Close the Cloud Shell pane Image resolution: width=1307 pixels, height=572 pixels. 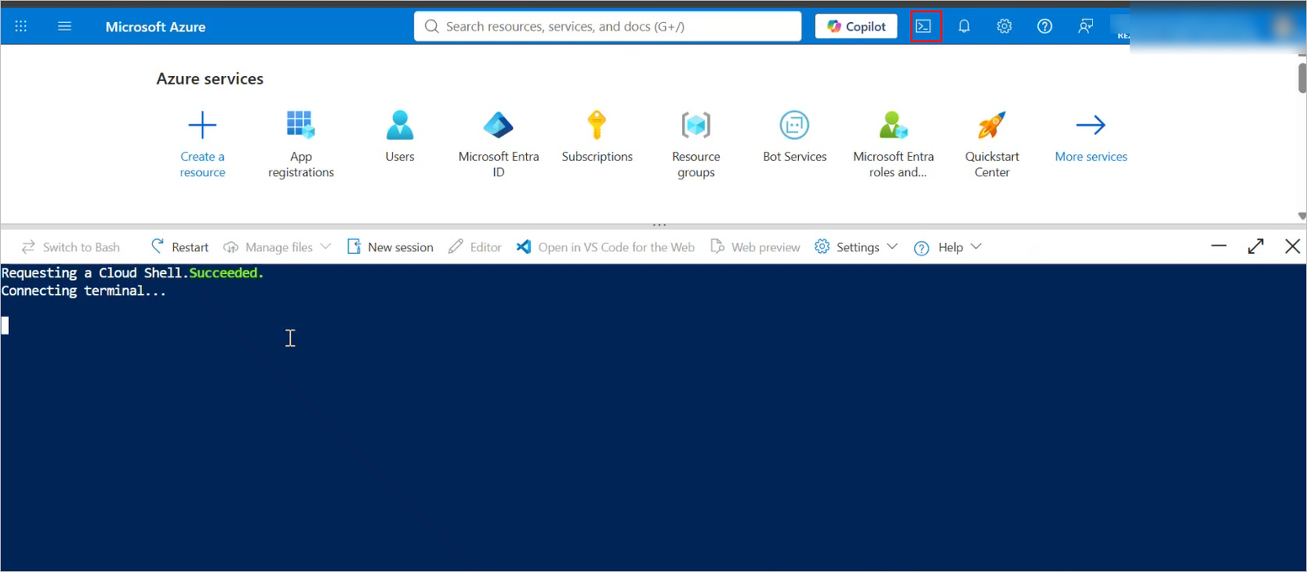pos(1292,246)
